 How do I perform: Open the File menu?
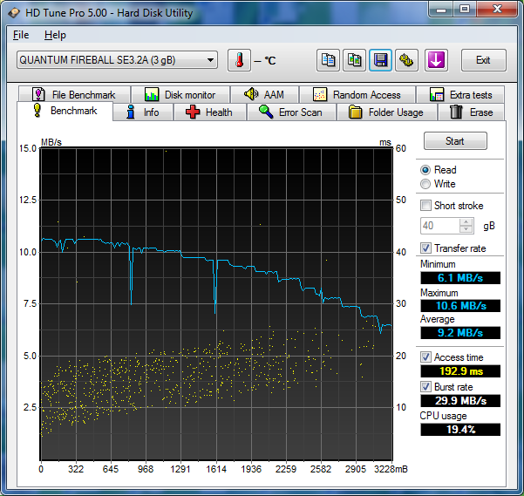pos(21,35)
